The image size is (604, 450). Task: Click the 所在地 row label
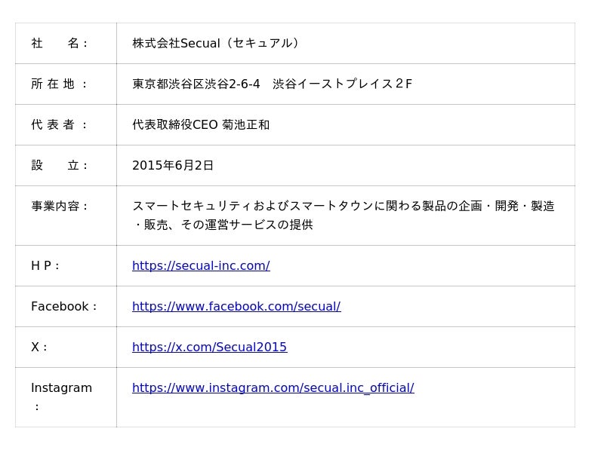60,84
